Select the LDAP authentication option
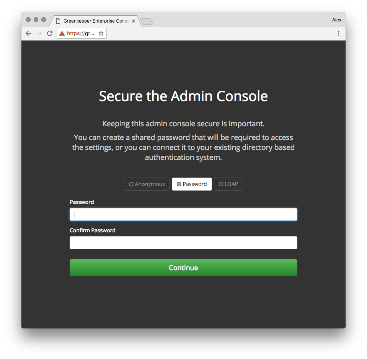The width and height of the screenshot is (367, 359). click(228, 184)
